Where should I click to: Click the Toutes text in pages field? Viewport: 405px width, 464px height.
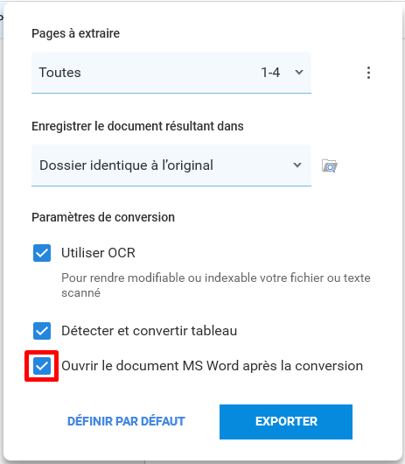pos(60,73)
